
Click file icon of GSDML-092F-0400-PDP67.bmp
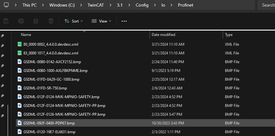click(x=20, y=123)
